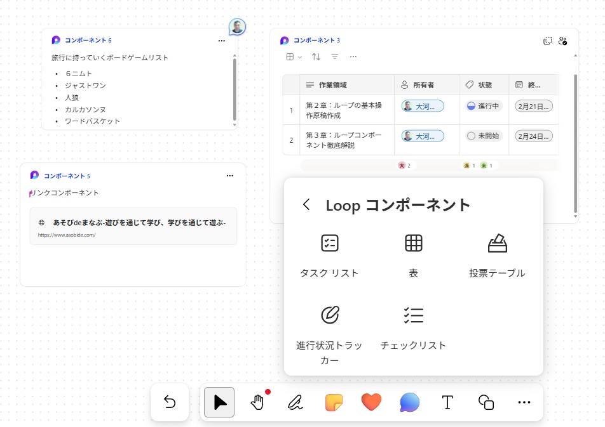Insert a 投票テーブル component
This screenshot has height=427, width=605.
tap(497, 255)
